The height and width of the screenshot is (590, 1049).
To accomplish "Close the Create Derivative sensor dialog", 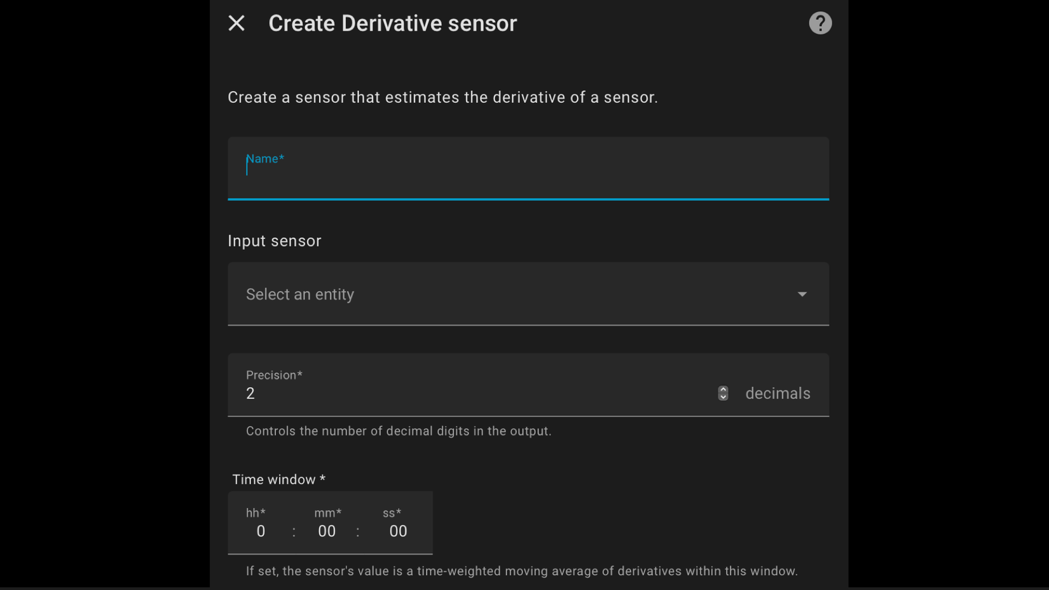I will pos(236,23).
